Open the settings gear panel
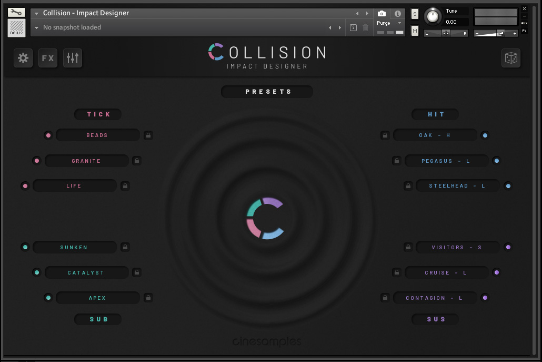Viewport: 542px width, 362px height. pos(23,58)
